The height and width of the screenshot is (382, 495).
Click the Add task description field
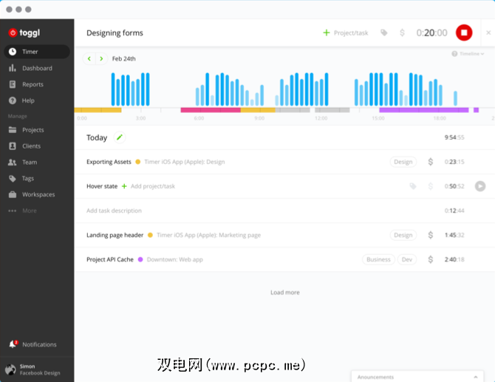[x=114, y=211]
